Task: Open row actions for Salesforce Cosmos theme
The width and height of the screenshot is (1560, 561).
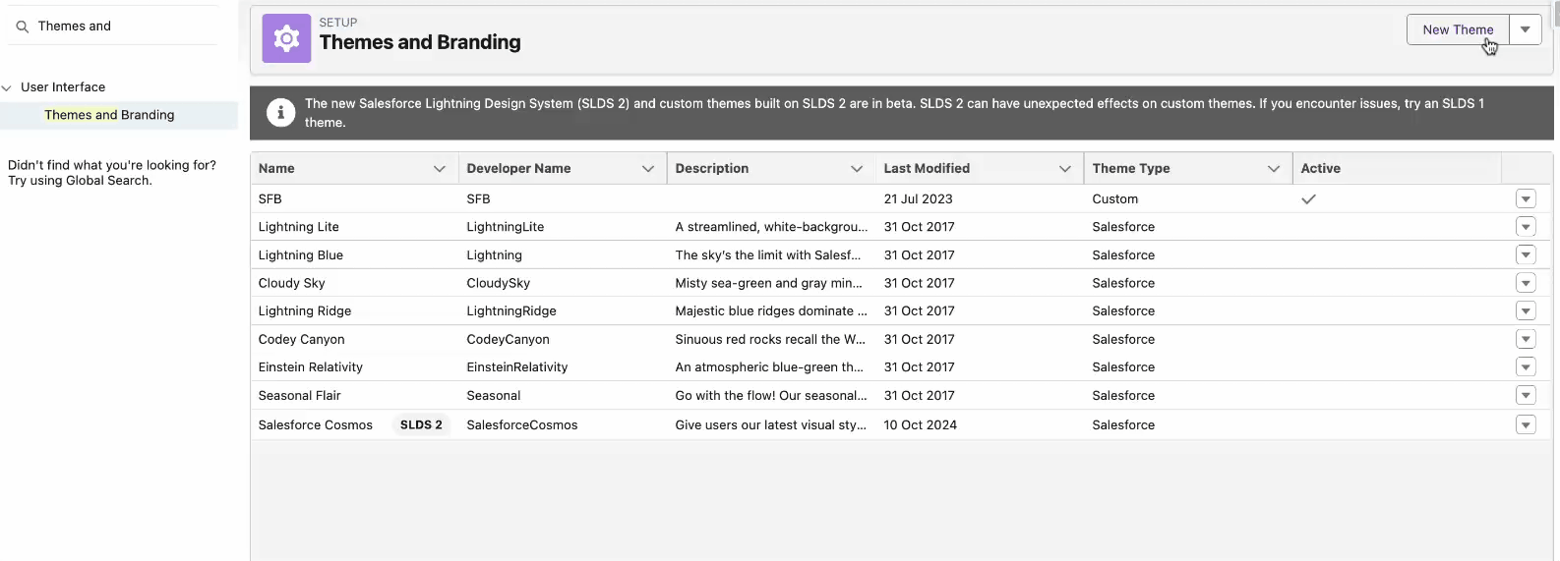Action: coord(1526,425)
